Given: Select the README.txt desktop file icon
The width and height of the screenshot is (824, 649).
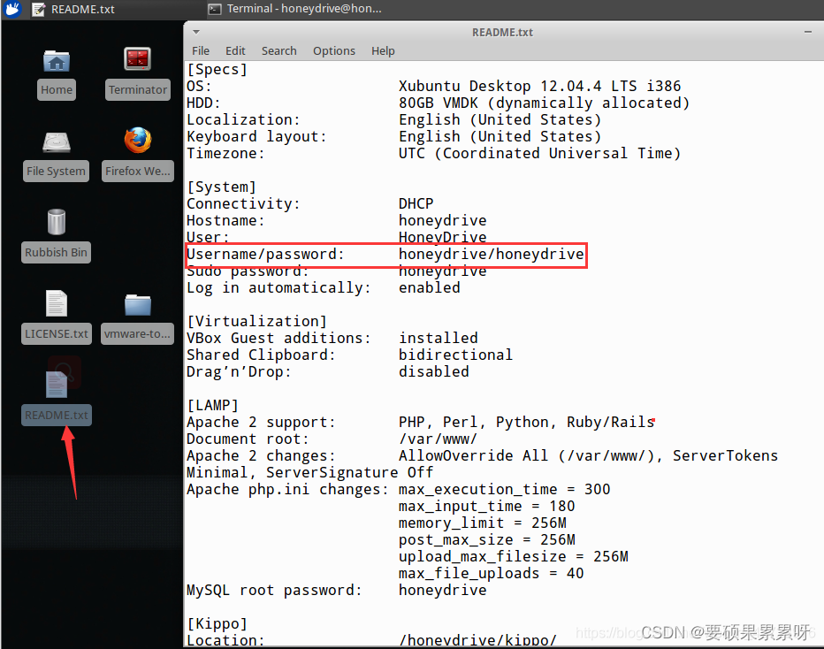Looking at the screenshot, I should 57,384.
